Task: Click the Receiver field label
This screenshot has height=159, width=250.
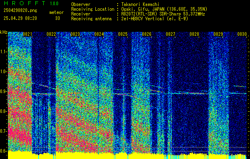Action: 81,14
